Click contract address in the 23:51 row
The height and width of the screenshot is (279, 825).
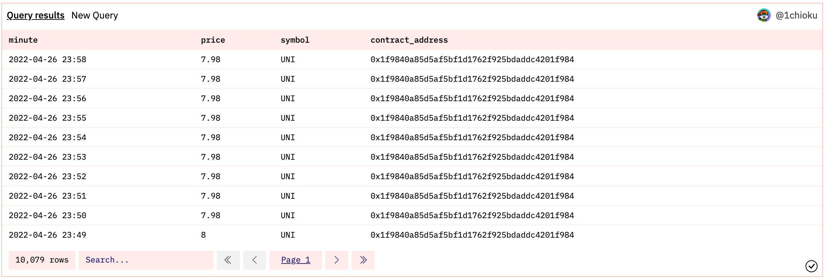coord(472,196)
